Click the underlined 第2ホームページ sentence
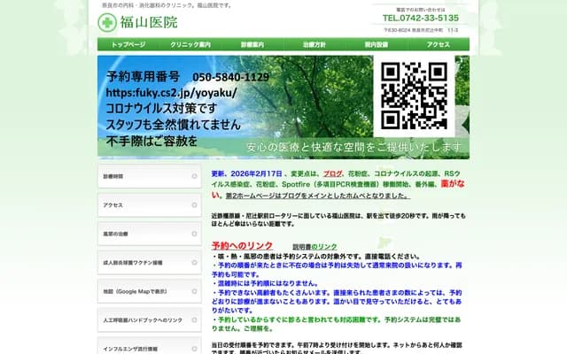 click(318, 196)
